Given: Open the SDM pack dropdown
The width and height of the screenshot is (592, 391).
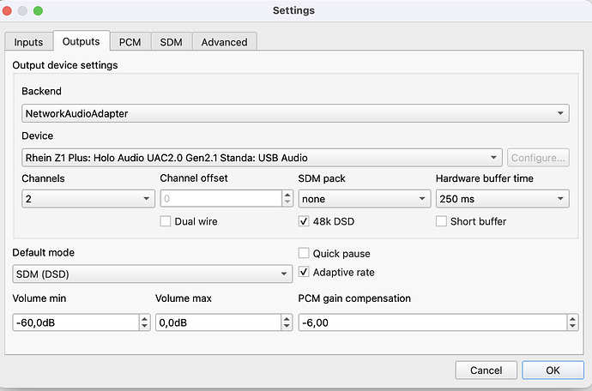Looking at the screenshot, I should 364,198.
